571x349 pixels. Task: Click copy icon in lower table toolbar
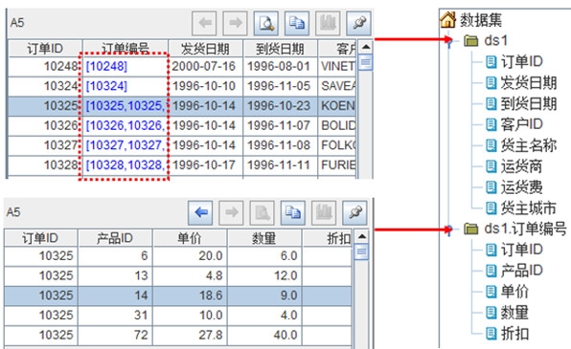click(x=293, y=212)
